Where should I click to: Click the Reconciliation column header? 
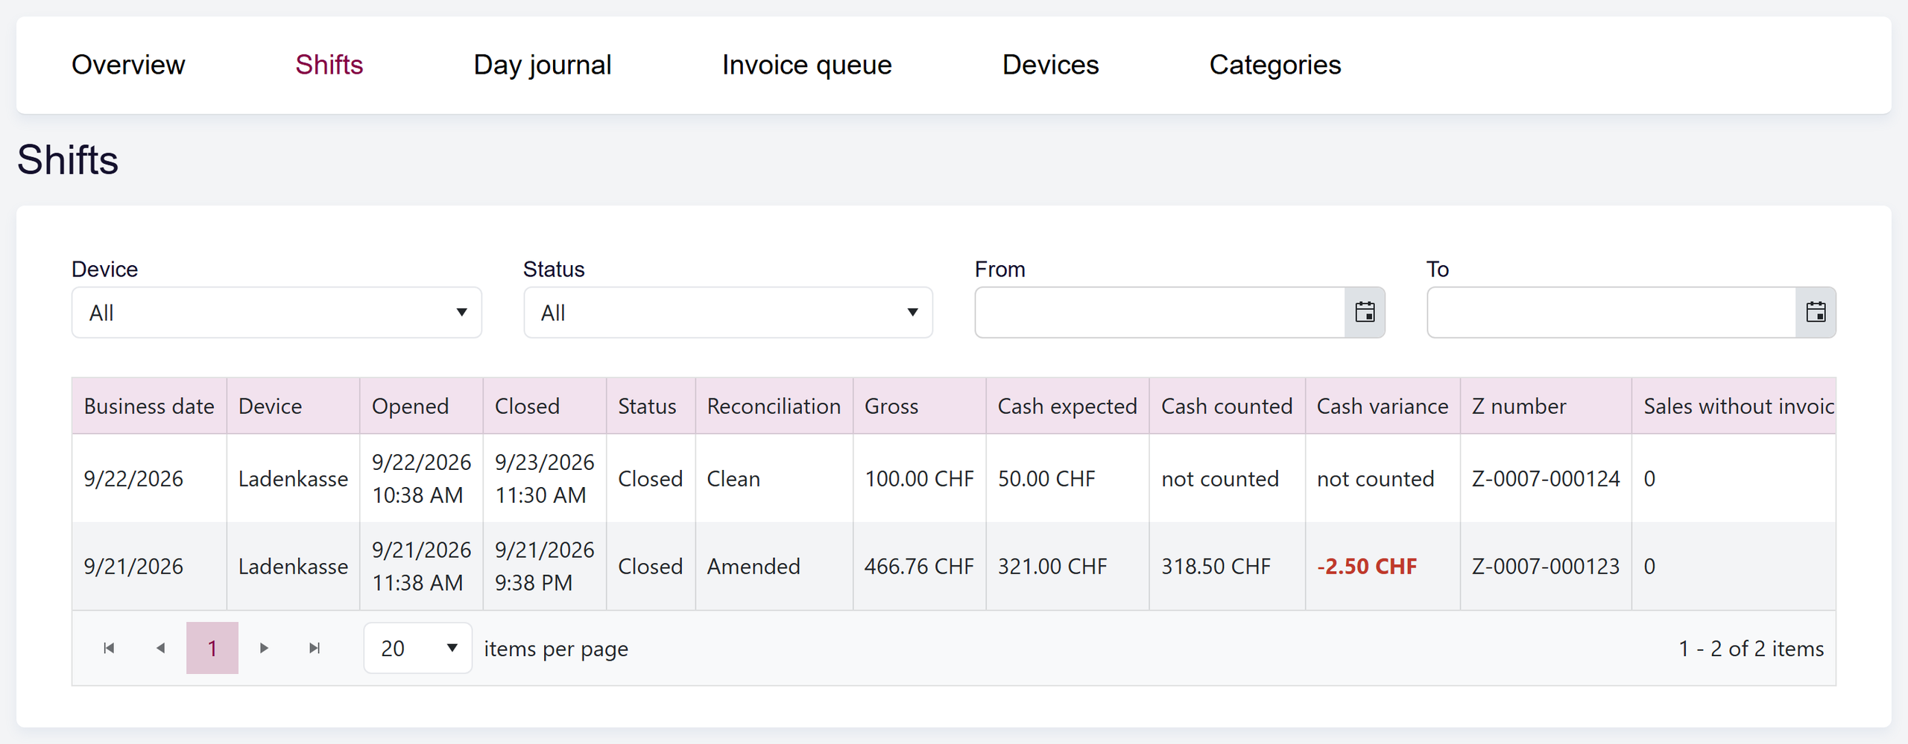[774, 406]
